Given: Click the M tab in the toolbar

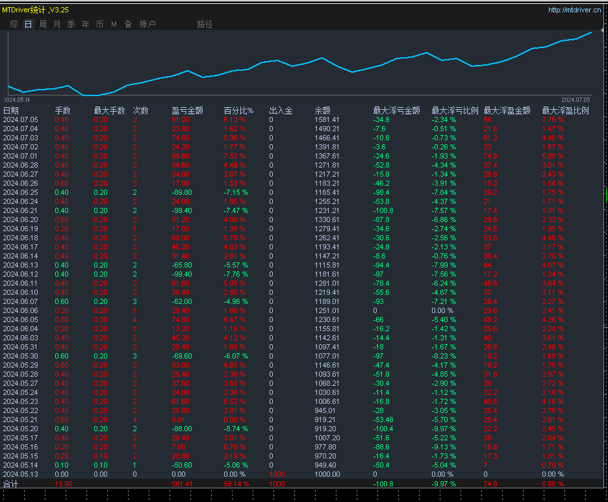Looking at the screenshot, I should point(114,24).
